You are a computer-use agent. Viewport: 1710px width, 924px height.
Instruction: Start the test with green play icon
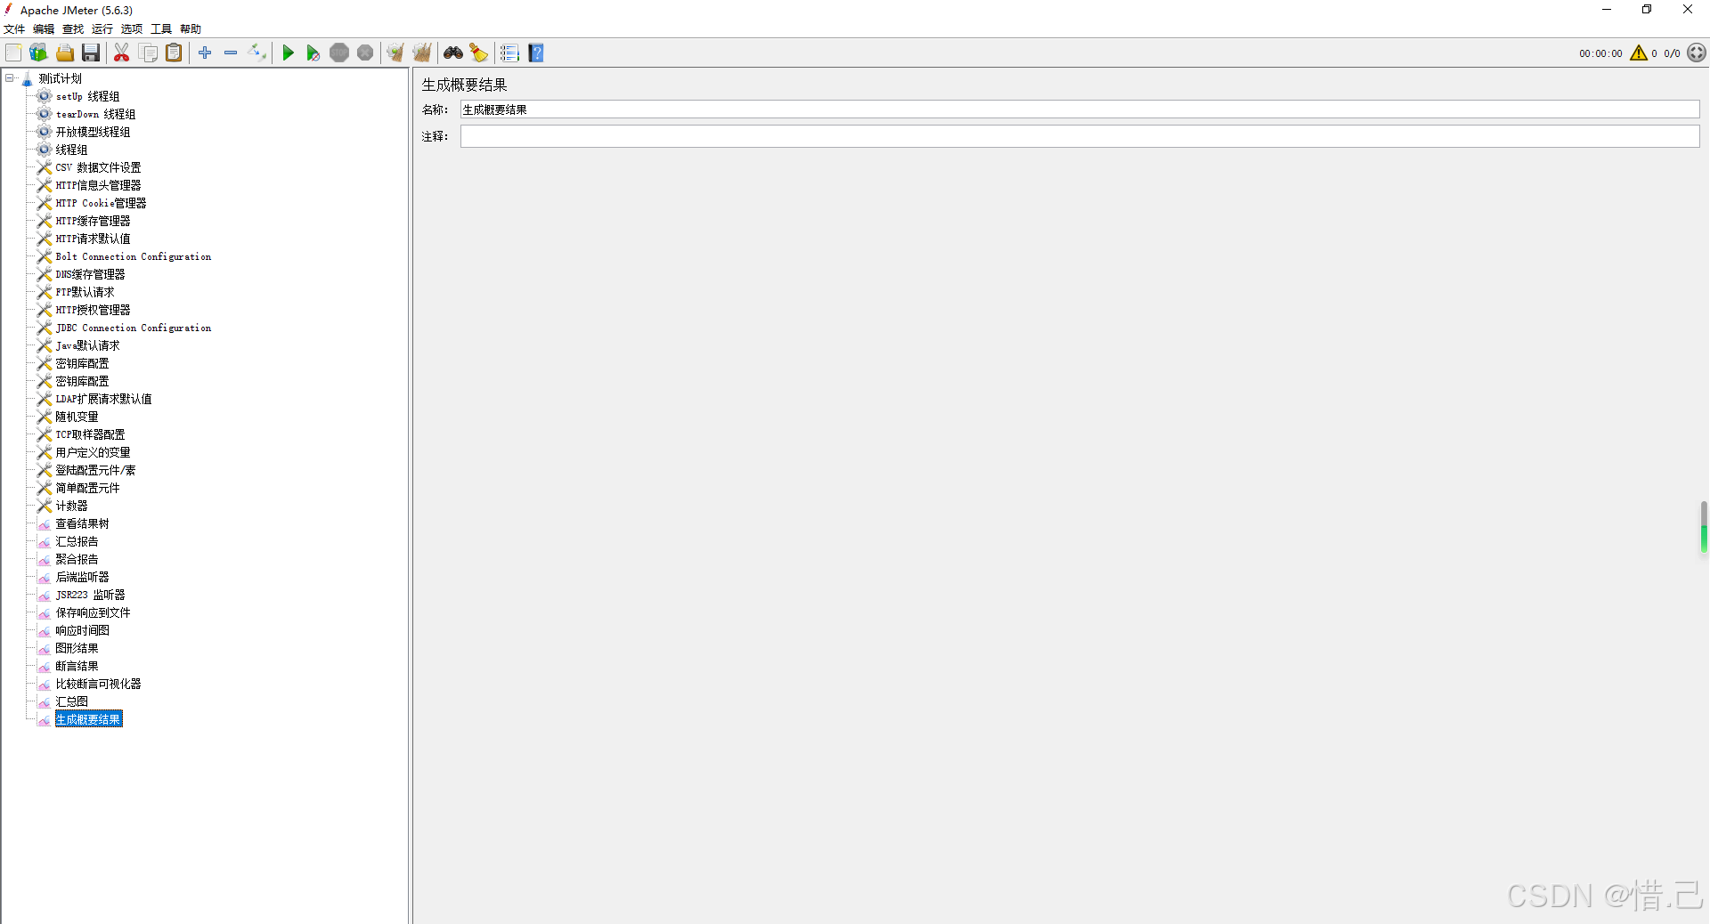[x=288, y=53]
